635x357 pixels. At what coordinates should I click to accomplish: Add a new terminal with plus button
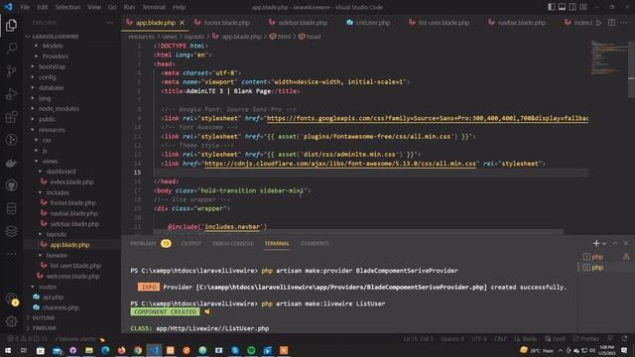click(x=595, y=243)
